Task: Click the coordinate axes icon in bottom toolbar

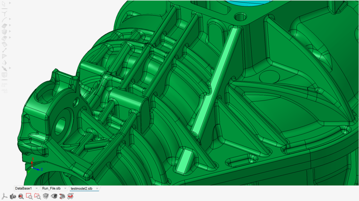Action: coord(5,196)
